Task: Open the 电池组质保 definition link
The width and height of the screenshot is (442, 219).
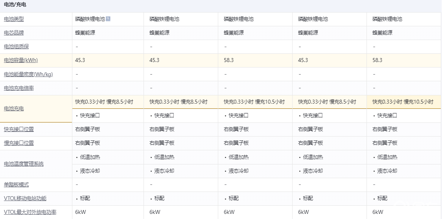Action: pyautogui.click(x=16, y=47)
